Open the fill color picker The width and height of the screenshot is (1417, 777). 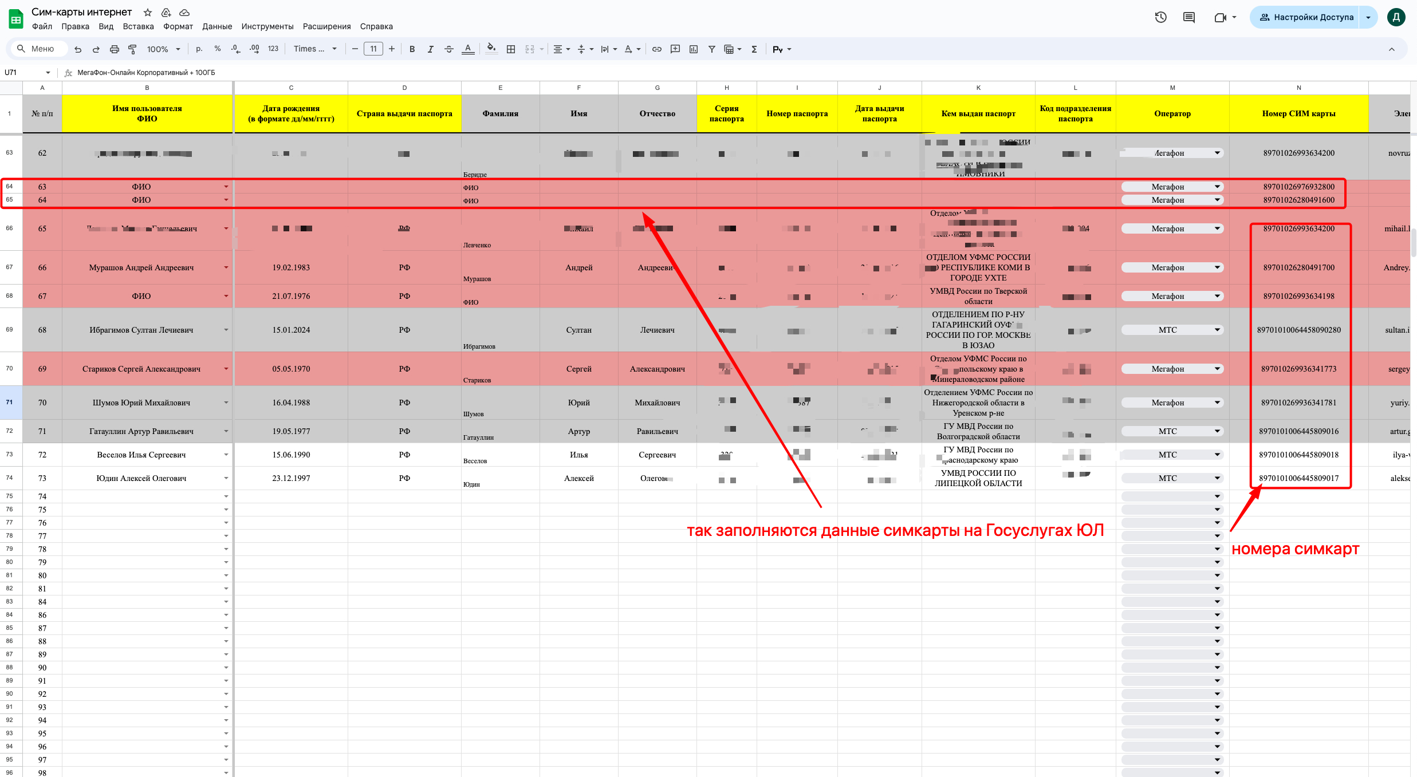tap(491, 49)
